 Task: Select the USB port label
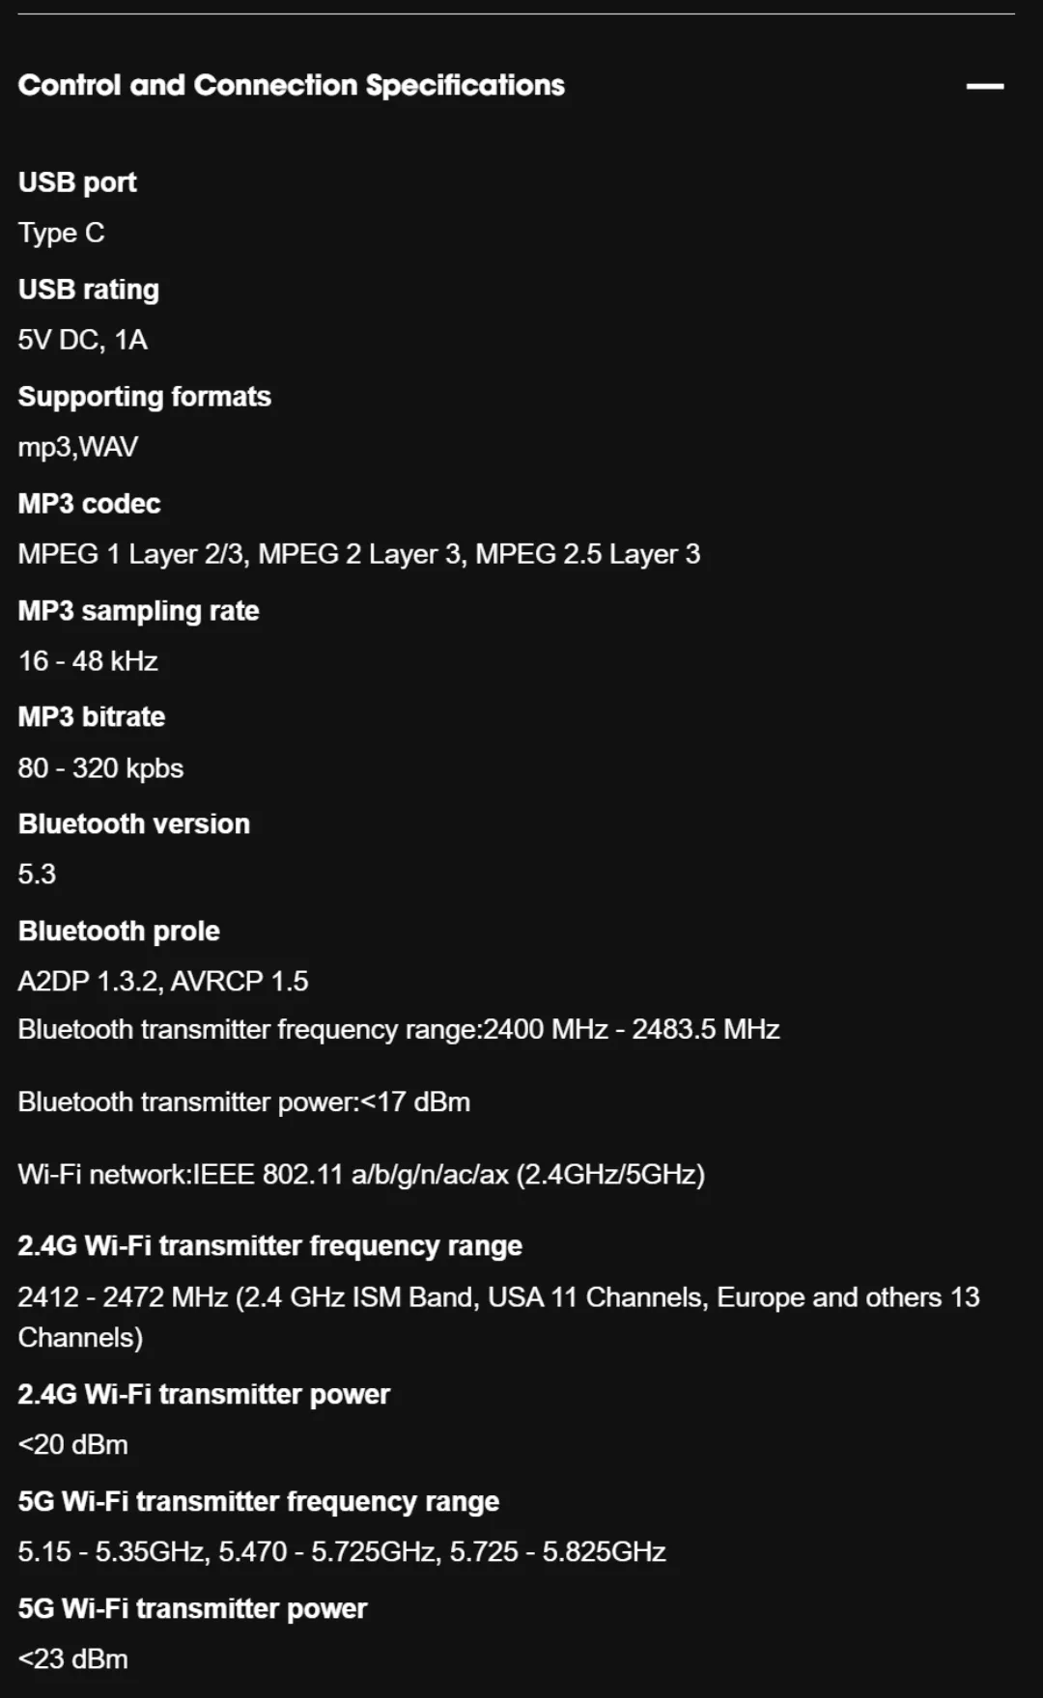(x=77, y=182)
